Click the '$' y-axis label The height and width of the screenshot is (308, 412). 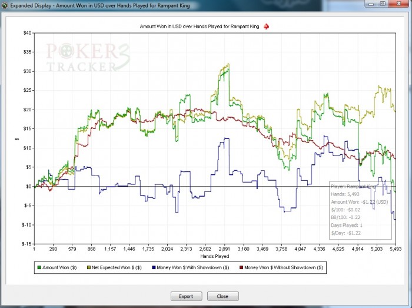point(17,138)
